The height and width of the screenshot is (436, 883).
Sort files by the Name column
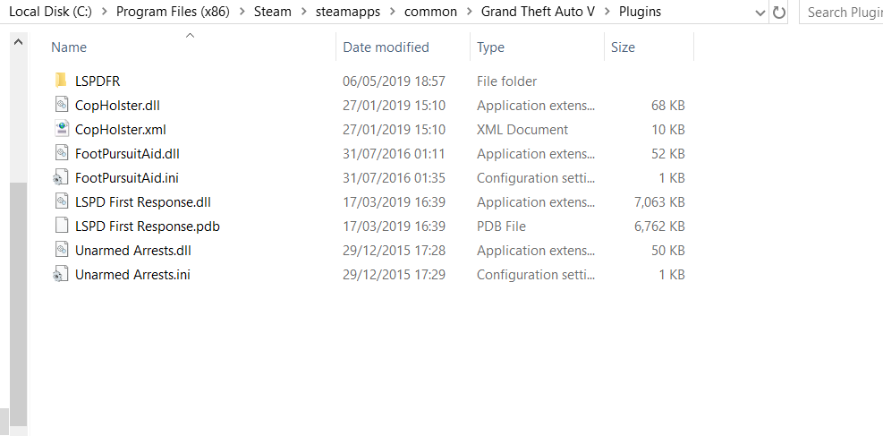click(70, 47)
